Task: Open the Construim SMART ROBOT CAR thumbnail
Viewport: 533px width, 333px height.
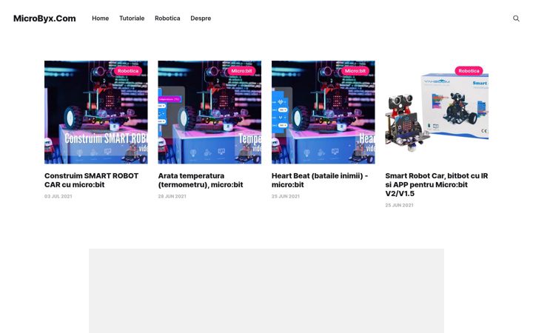Action: tap(95, 112)
